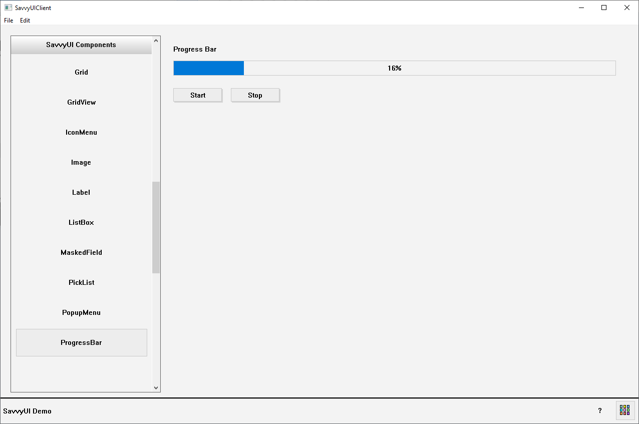Select MaskedField in the sidebar
This screenshot has width=639, height=424.
(x=81, y=252)
